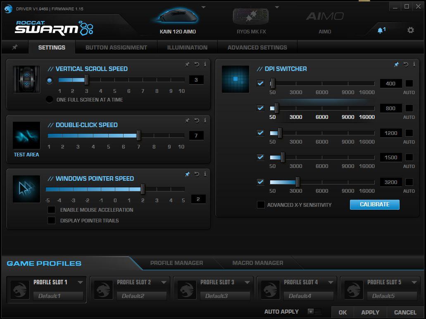Select One Full Screen At A Time
The width and height of the screenshot is (426, 319).
pyautogui.click(x=50, y=99)
